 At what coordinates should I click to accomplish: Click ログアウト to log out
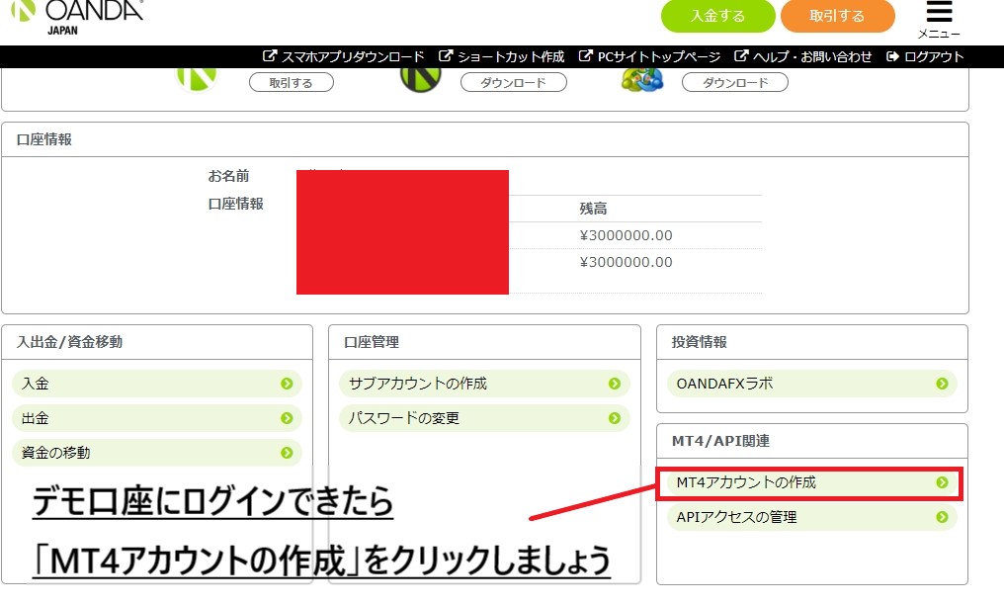click(934, 56)
